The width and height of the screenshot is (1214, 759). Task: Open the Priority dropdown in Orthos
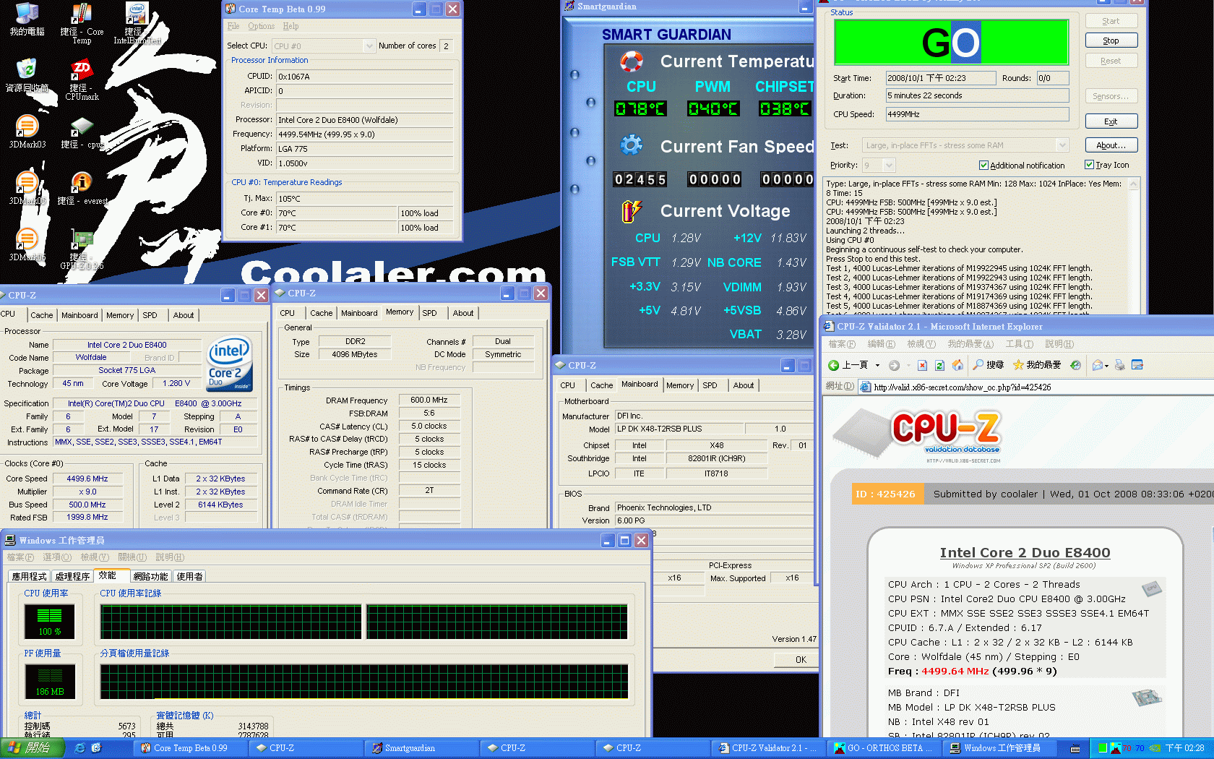[x=890, y=166]
